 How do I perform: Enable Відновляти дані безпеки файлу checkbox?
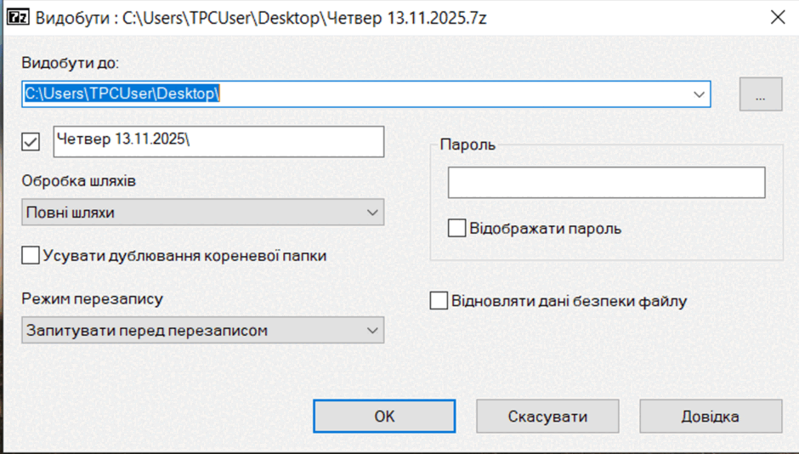point(439,301)
